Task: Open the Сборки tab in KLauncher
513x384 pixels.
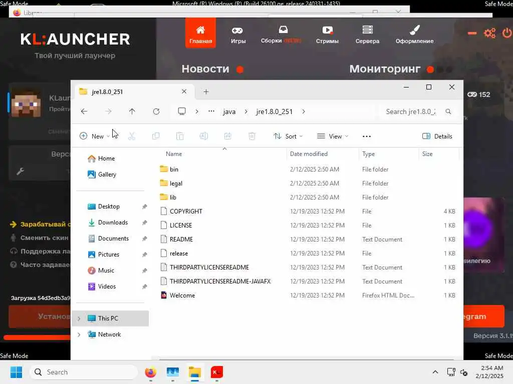Action: 281,35
